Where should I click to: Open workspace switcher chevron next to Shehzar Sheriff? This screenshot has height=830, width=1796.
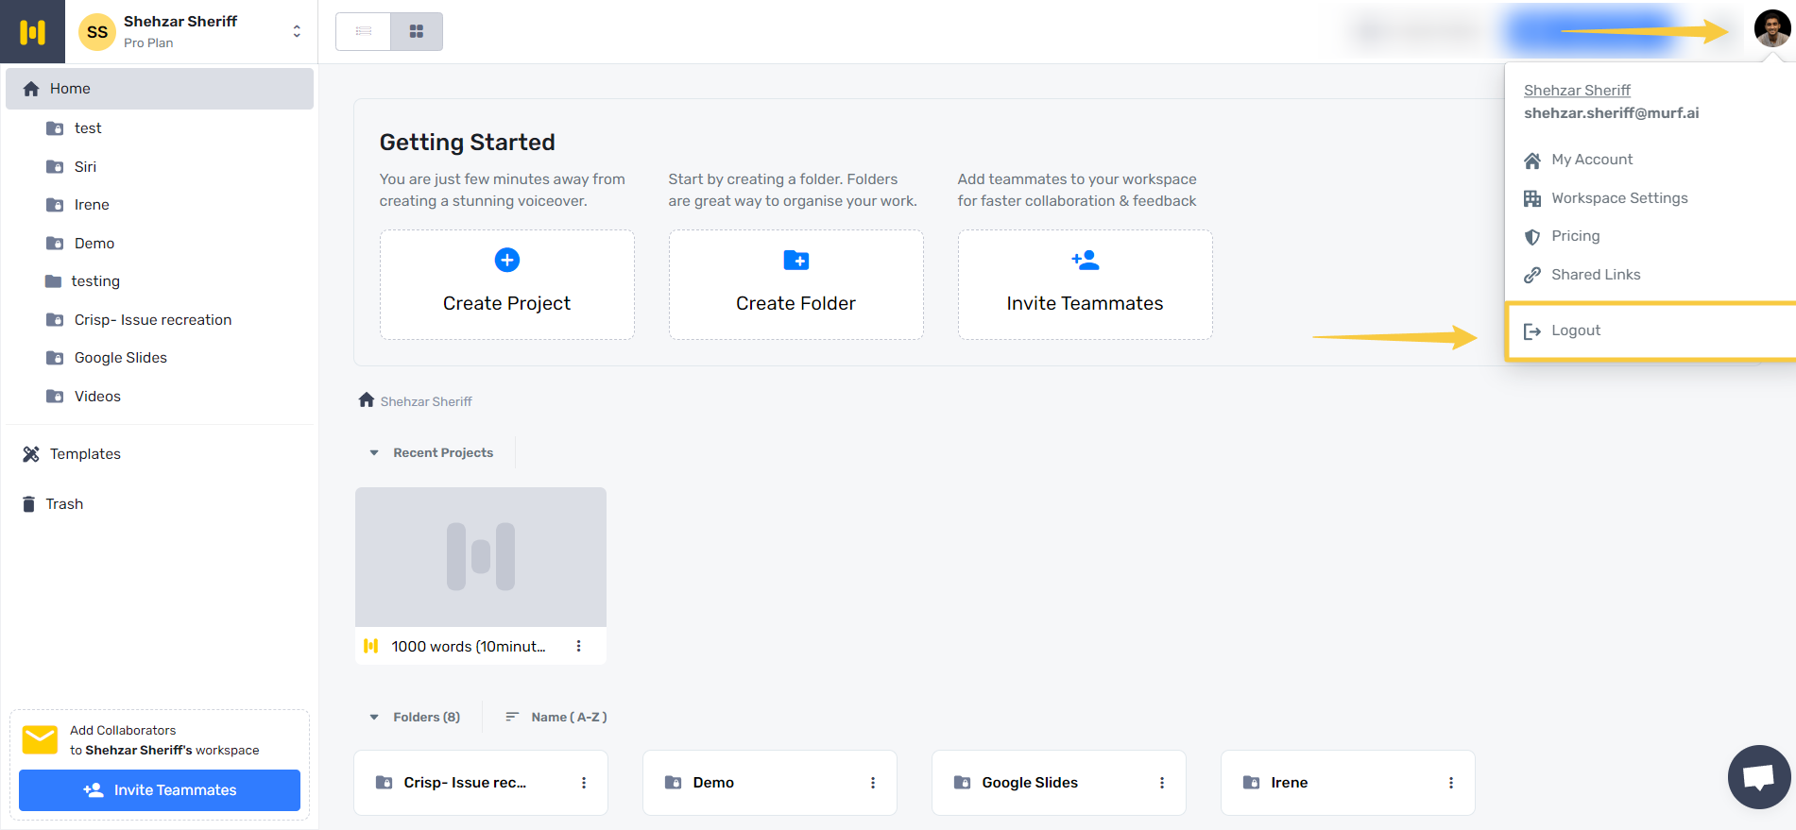[x=297, y=31]
